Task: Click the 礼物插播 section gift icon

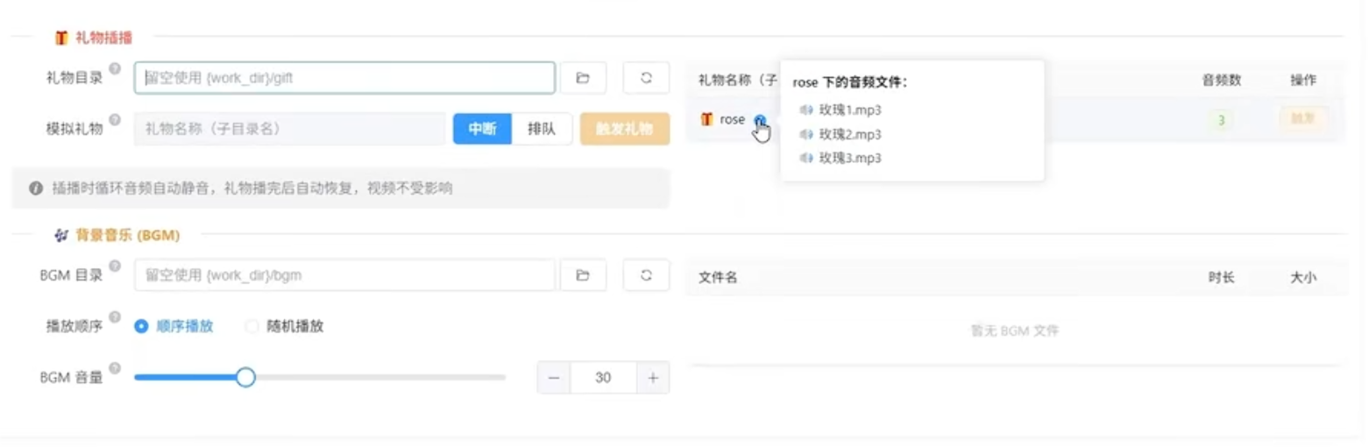Action: point(61,38)
